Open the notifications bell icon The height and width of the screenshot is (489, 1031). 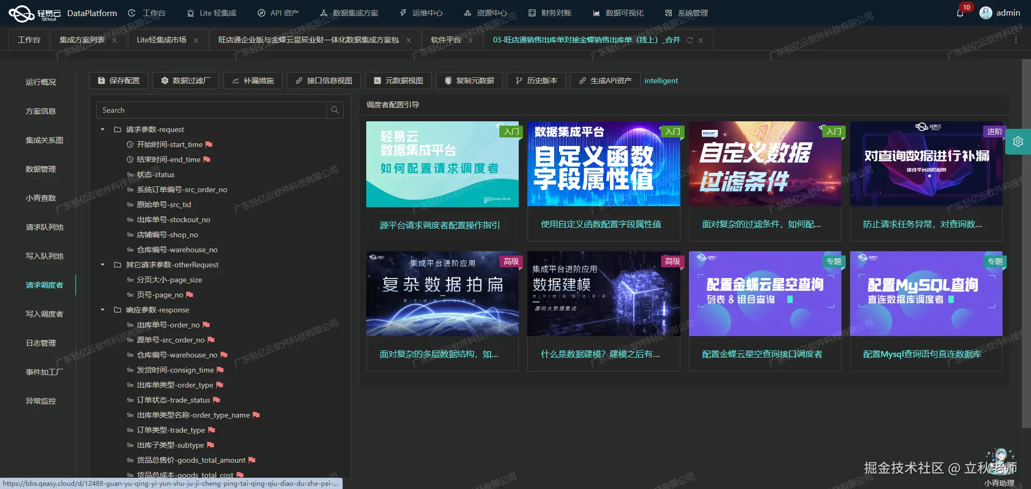pos(961,12)
